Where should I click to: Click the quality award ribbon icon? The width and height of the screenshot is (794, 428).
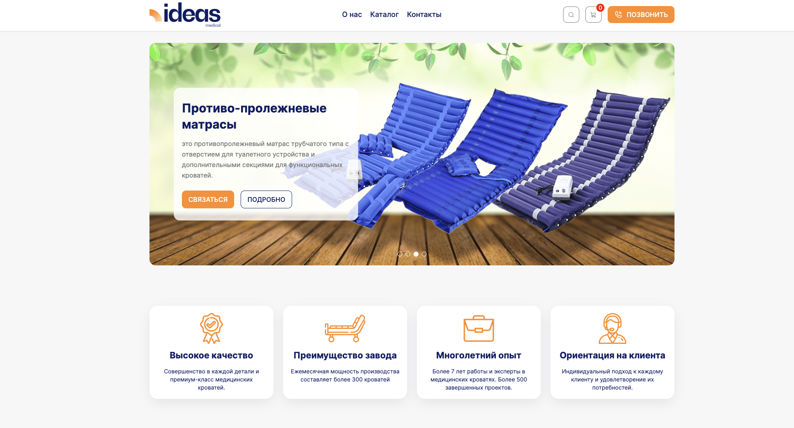click(211, 328)
